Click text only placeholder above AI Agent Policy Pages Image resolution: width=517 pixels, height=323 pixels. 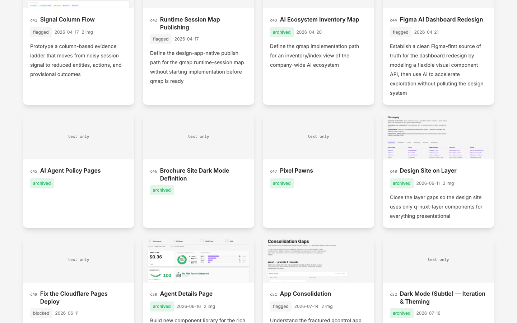coord(79,137)
